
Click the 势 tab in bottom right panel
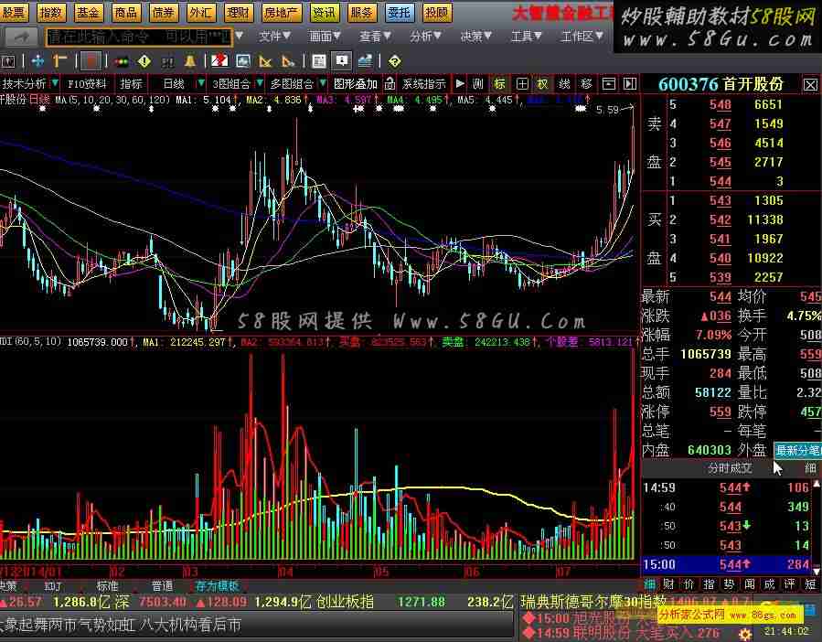729,583
